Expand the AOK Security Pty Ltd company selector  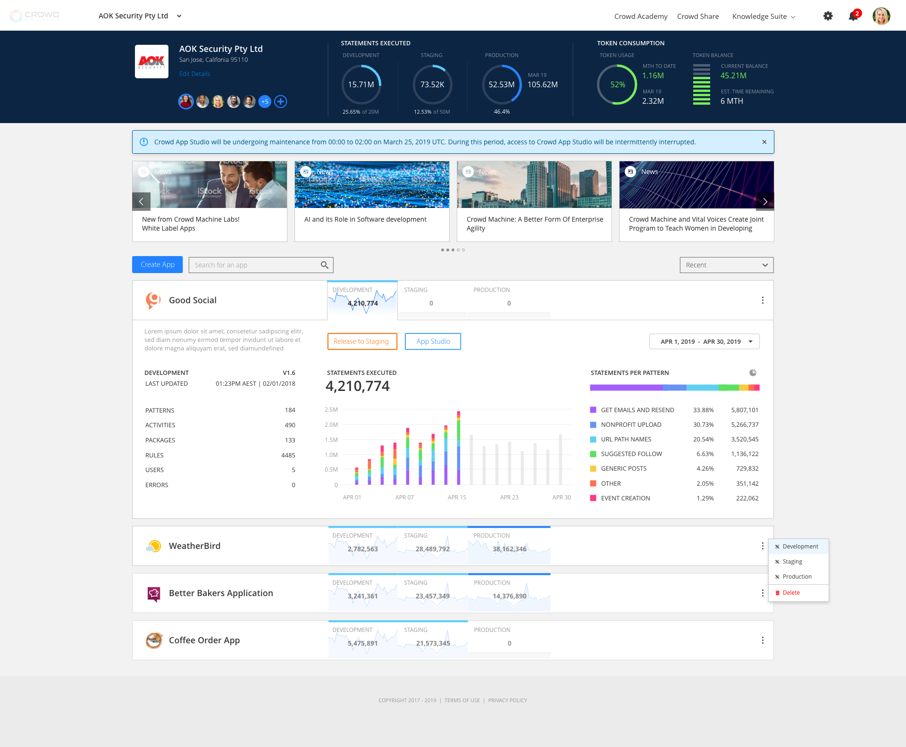tap(140, 16)
